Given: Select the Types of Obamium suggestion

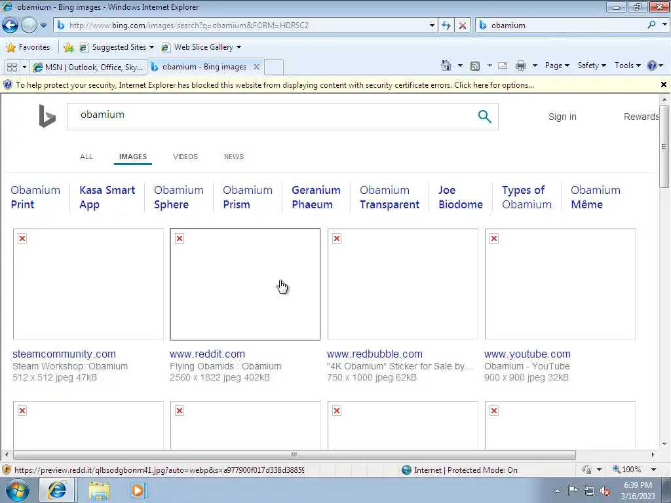Looking at the screenshot, I should click(527, 197).
